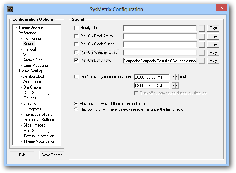This screenshot has width=236, height=173.
Task: Click the Clock Synch file path field
Action: pos(160,44)
